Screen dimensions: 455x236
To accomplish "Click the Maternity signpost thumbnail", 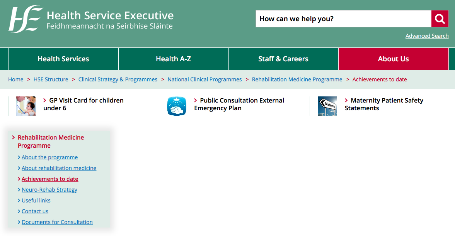I will [327, 106].
